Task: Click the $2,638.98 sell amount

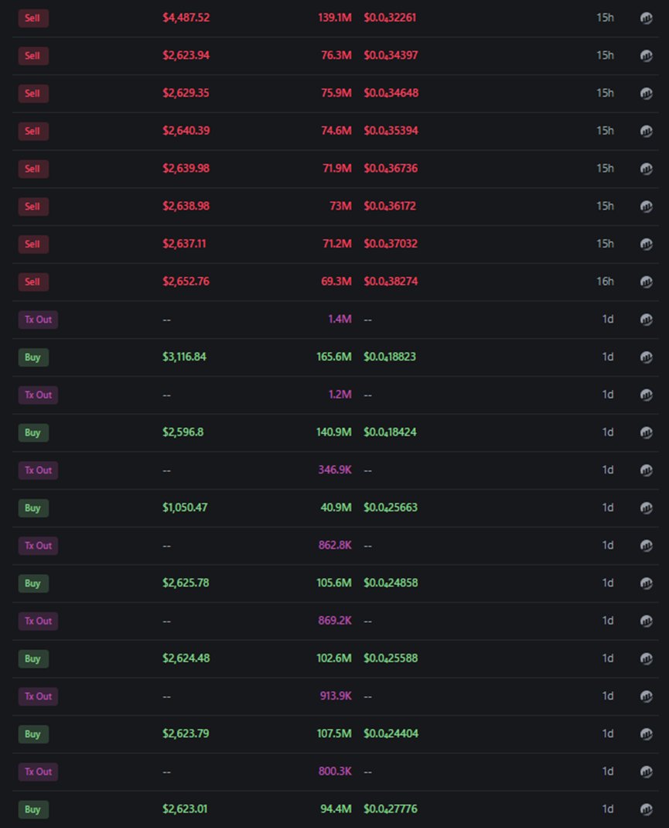Action: point(186,206)
